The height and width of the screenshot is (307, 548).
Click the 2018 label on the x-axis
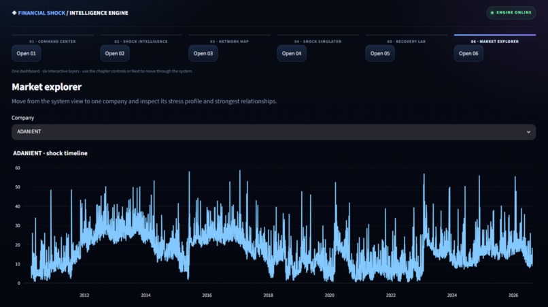tap(268, 295)
